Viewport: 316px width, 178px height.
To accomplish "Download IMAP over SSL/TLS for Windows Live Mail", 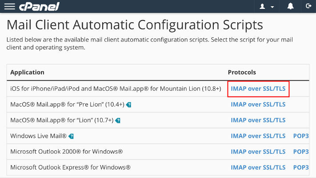I will pos(258,136).
